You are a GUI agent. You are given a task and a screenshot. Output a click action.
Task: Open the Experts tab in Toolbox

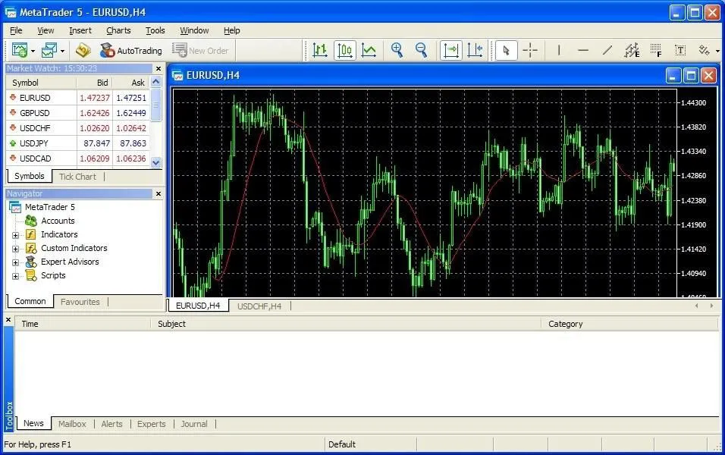point(151,424)
